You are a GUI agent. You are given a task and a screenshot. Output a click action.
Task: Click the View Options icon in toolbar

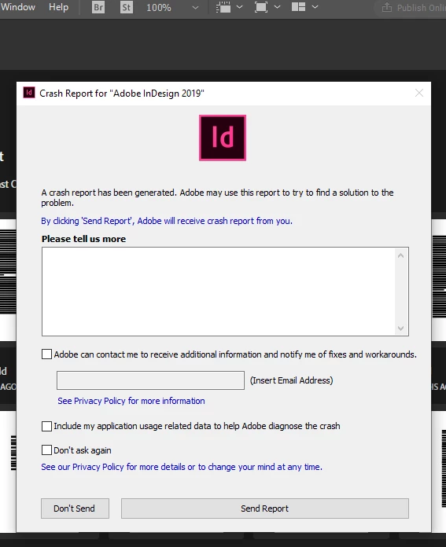pyautogui.click(x=223, y=7)
